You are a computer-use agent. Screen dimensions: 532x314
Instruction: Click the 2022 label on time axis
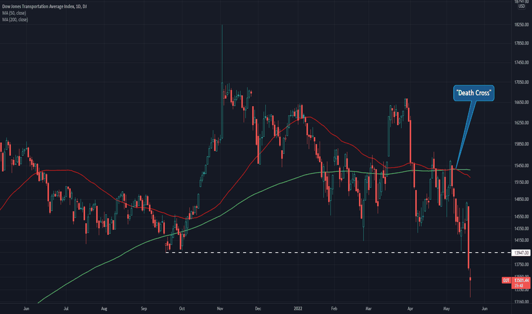298,308
